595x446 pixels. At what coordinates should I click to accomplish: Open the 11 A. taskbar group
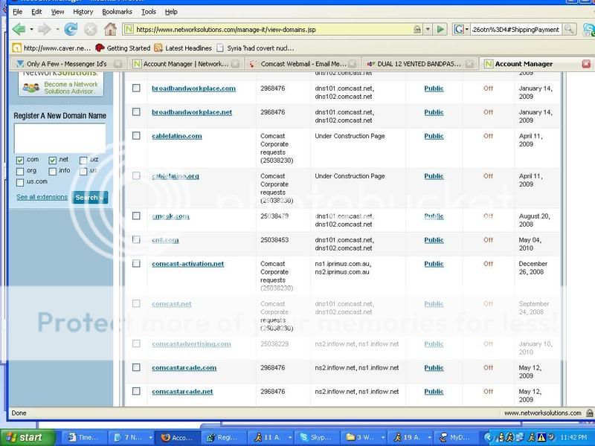[269, 437]
